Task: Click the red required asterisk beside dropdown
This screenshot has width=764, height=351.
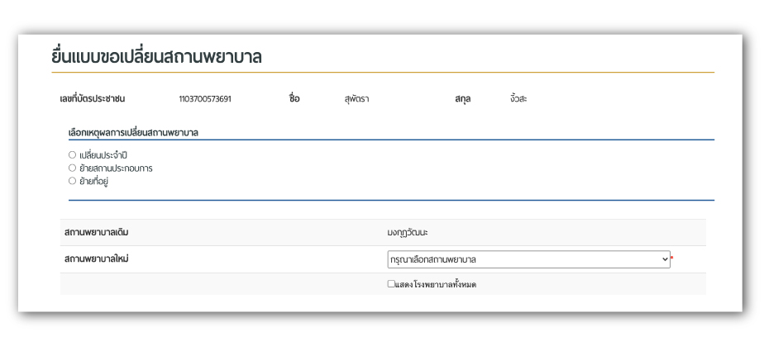Action: [672, 258]
